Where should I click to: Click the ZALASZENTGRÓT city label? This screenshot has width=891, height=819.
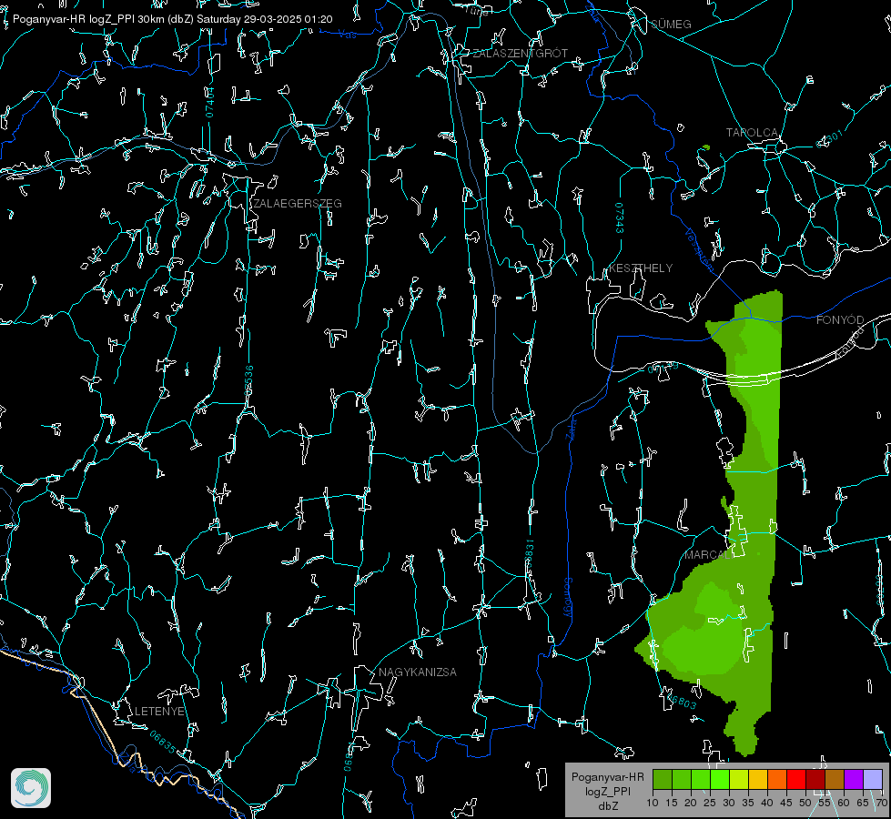(x=520, y=54)
